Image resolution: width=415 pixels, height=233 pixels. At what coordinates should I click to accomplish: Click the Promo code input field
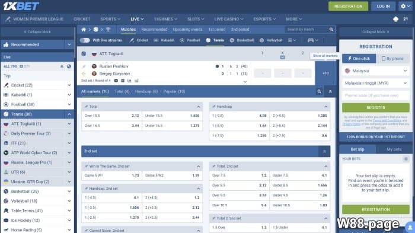pyautogui.click(x=375, y=95)
